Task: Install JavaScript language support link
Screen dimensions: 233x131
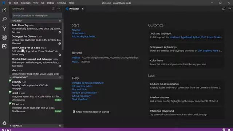Action: click(174, 37)
